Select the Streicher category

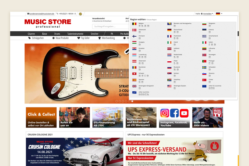[x=95, y=34]
